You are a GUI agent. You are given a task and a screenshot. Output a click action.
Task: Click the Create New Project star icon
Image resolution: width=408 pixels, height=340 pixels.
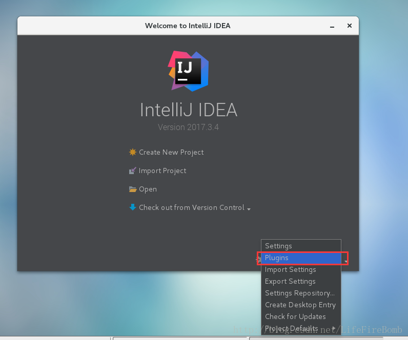(x=132, y=152)
